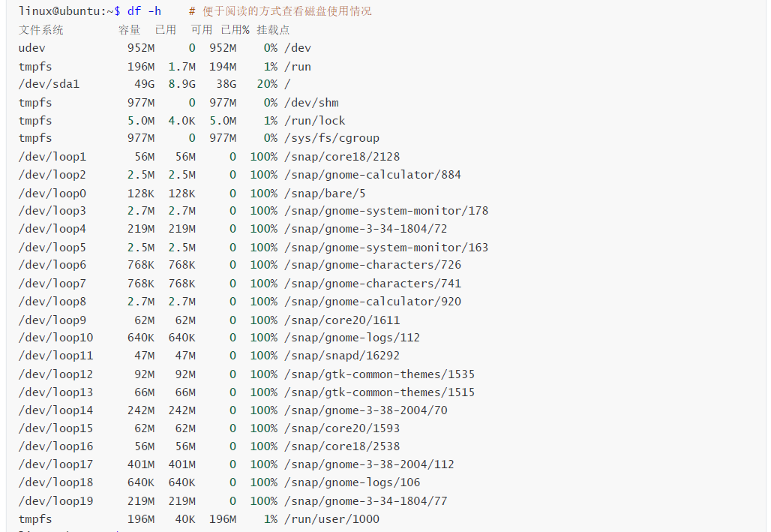Click the /dev/loop9 device name
The width and height of the screenshot is (771, 532).
52,320
